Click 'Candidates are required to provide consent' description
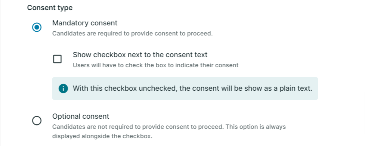Viewport: 365px width, 146px height. click(133, 34)
